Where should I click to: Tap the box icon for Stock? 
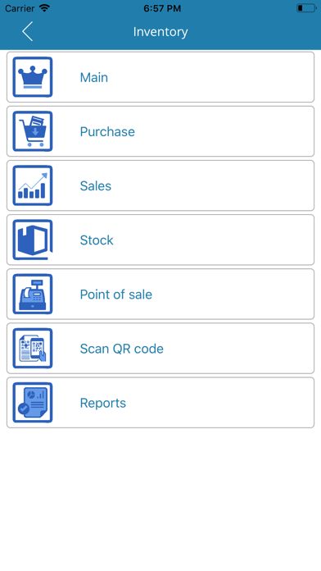[33, 240]
